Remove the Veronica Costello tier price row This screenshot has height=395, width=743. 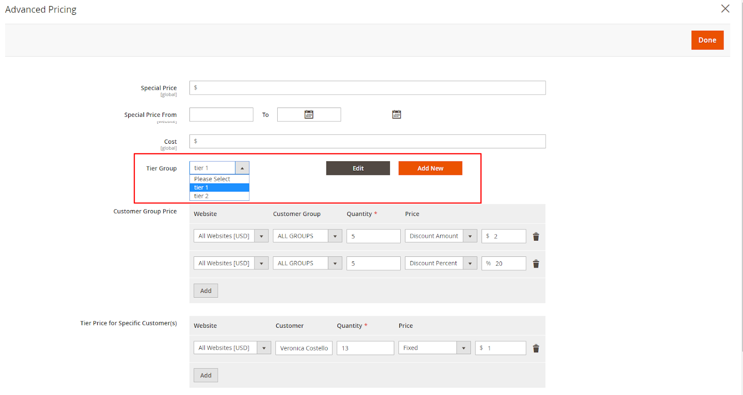tap(535, 348)
